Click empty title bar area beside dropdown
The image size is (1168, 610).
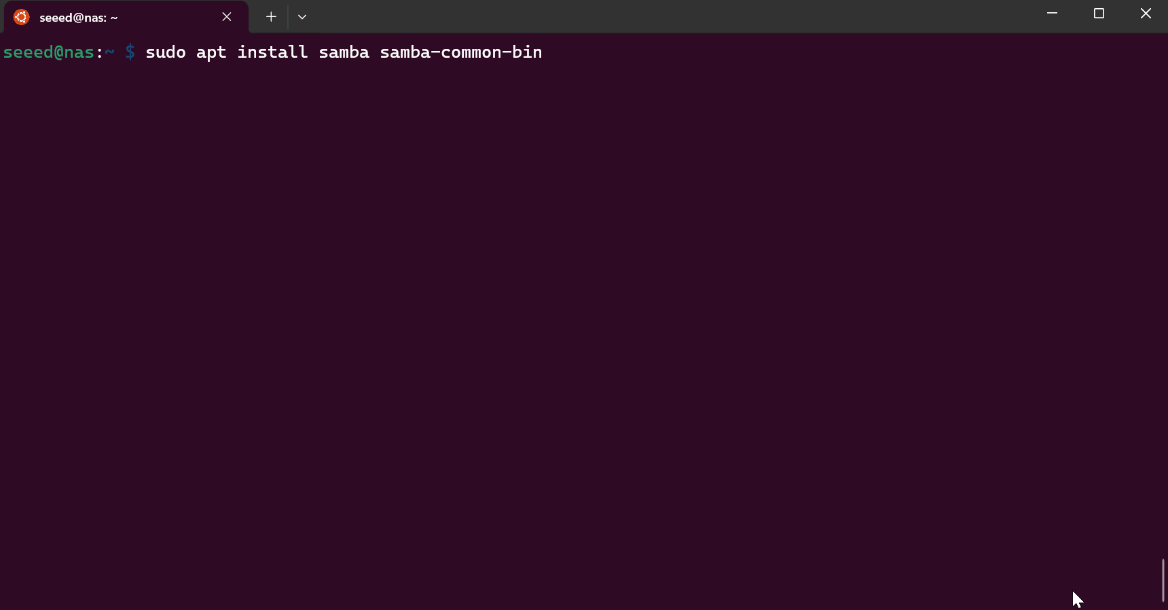(x=672, y=16)
